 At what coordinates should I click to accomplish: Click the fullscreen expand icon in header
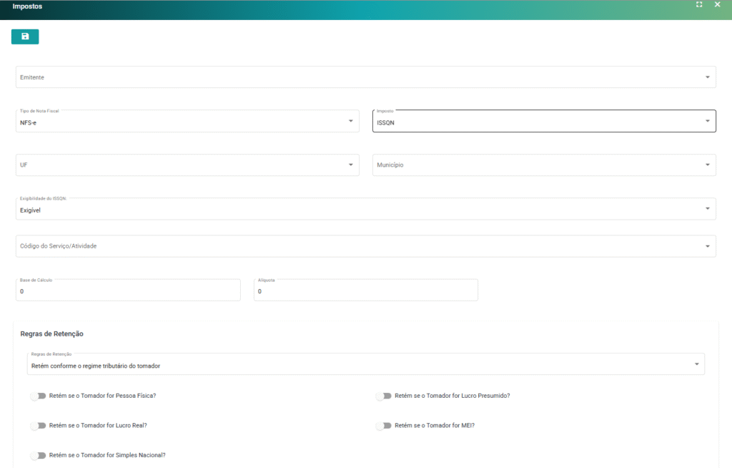coord(699,5)
